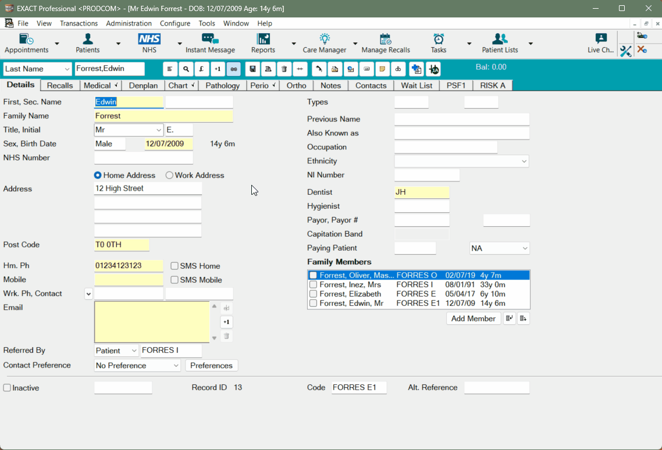The height and width of the screenshot is (450, 662).
Task: Expand the Ethnicity dropdown
Action: tap(525, 161)
